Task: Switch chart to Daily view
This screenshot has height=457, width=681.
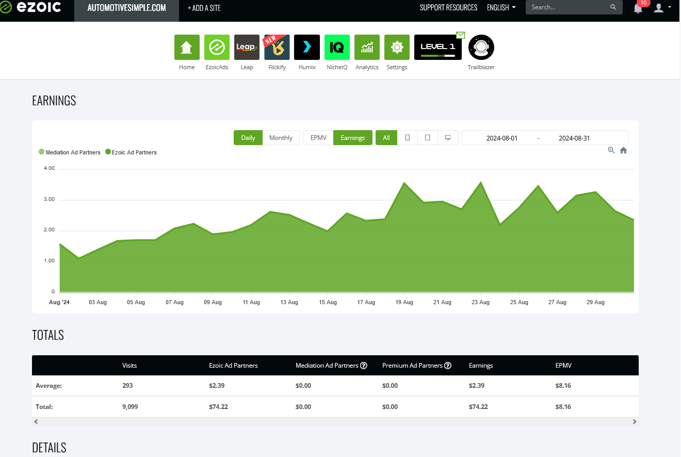Action: (x=248, y=138)
